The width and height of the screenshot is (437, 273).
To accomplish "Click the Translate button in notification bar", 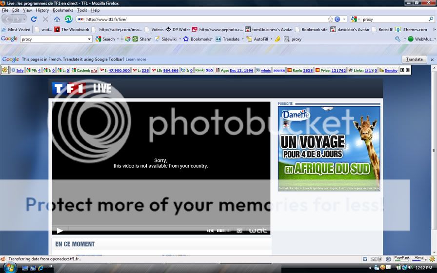I will pyautogui.click(x=414, y=59).
